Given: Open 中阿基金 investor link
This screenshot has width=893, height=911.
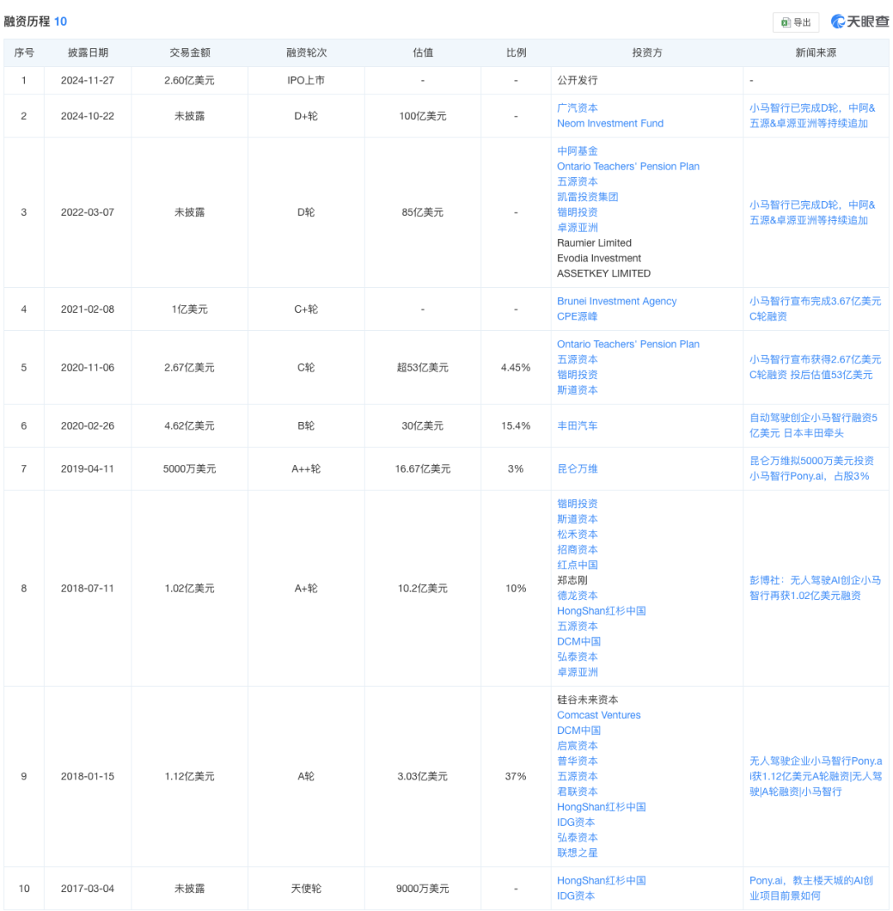Looking at the screenshot, I should click(577, 151).
